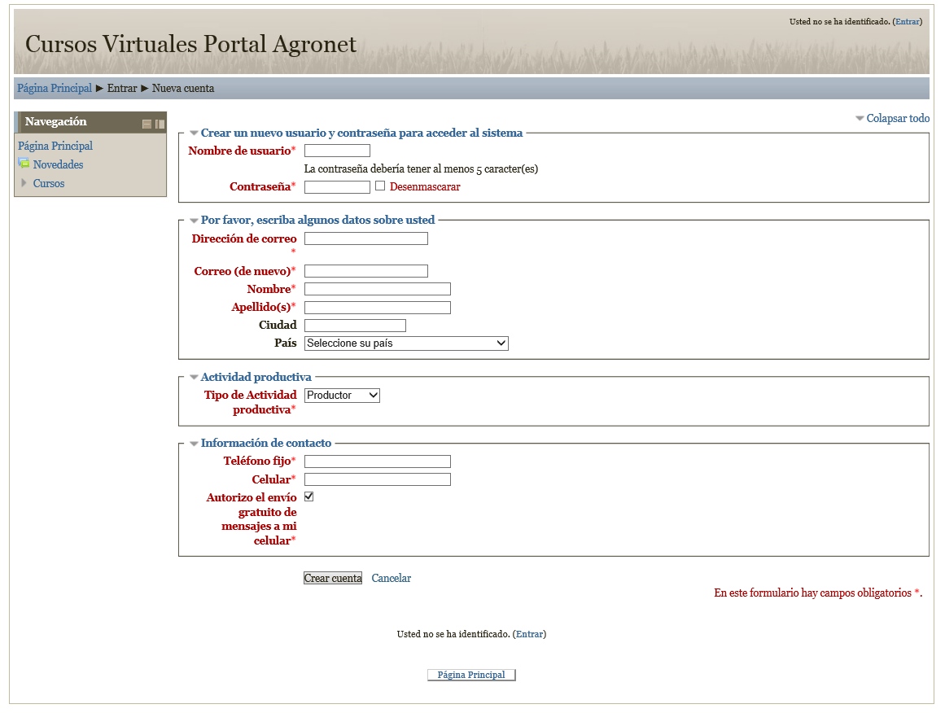Uncheck the authorize free messages checkbox
This screenshot has width=945, height=713.
(x=309, y=496)
